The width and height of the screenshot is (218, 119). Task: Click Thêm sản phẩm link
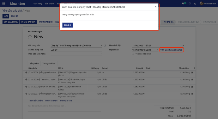click(36, 100)
